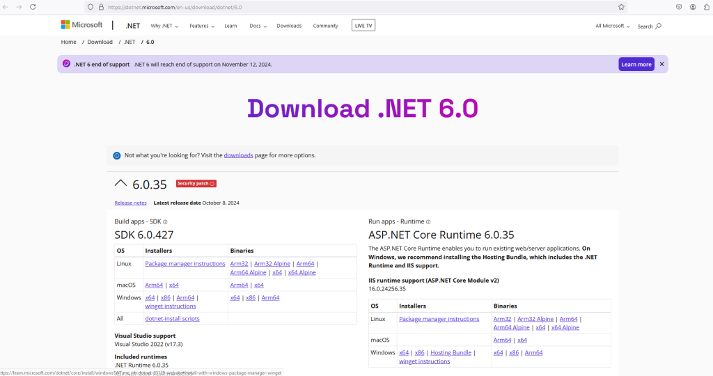This screenshot has width=713, height=376.
Task: Click the browser address bar URL
Action: point(175,7)
